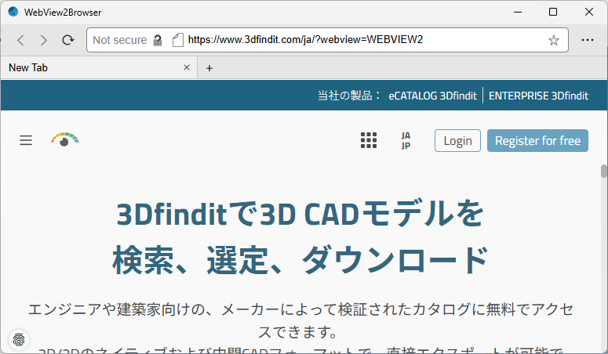Click the Login button
The height and width of the screenshot is (354, 608).
457,140
